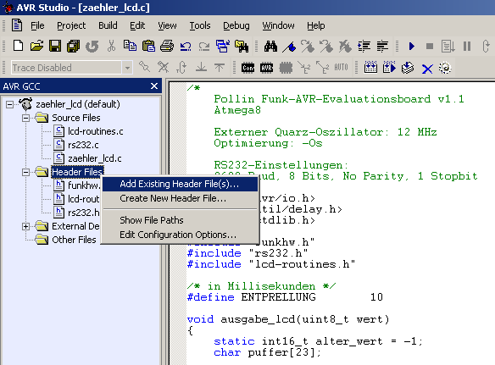Select lcd-routines.c in Source Files

(x=95, y=131)
